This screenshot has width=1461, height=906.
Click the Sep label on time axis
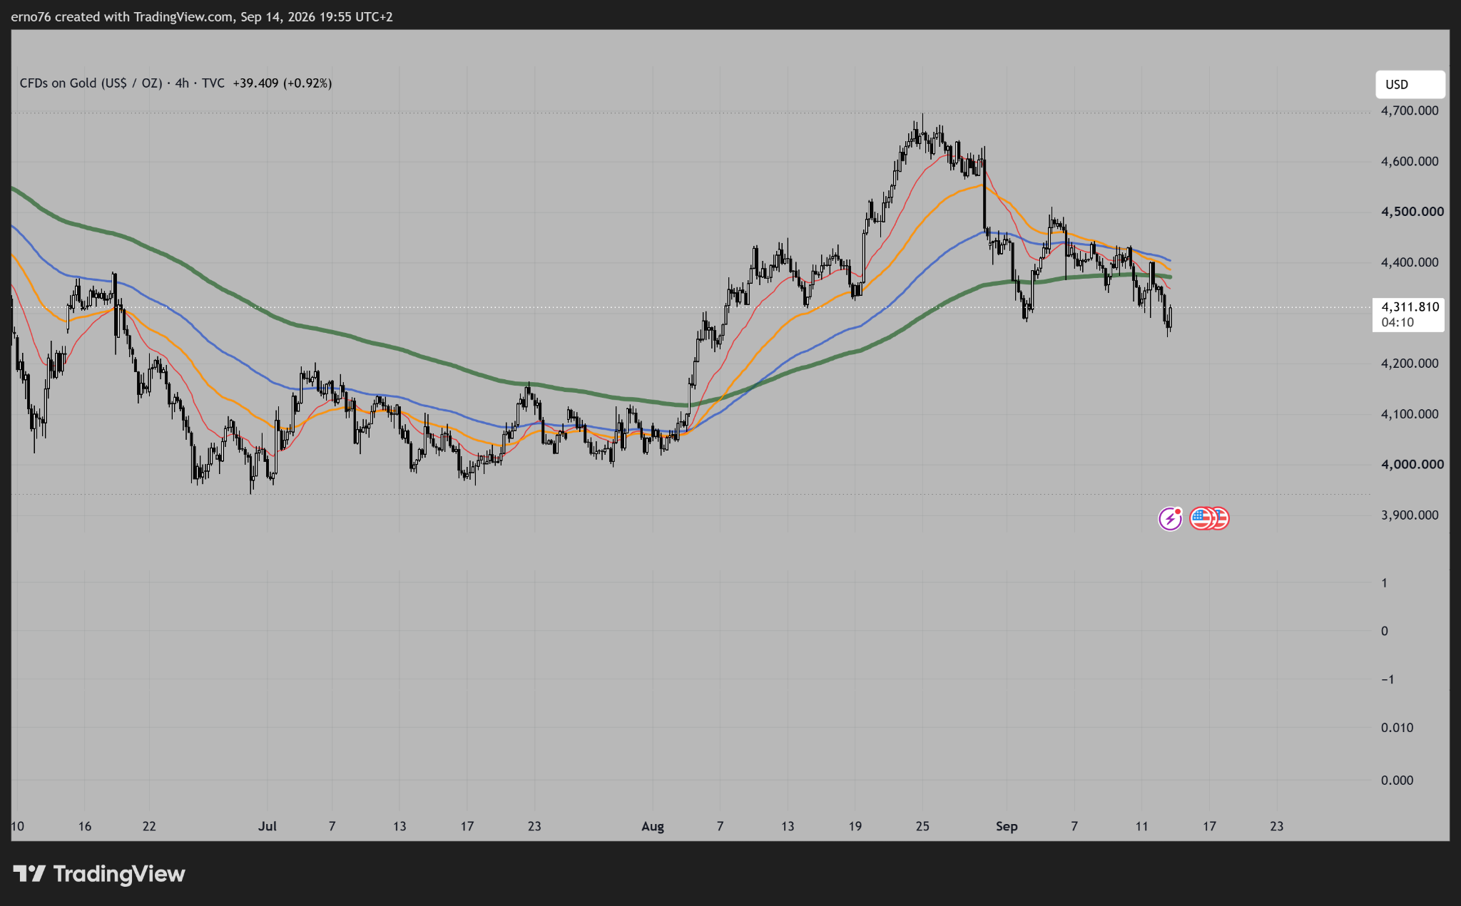coord(1007,826)
